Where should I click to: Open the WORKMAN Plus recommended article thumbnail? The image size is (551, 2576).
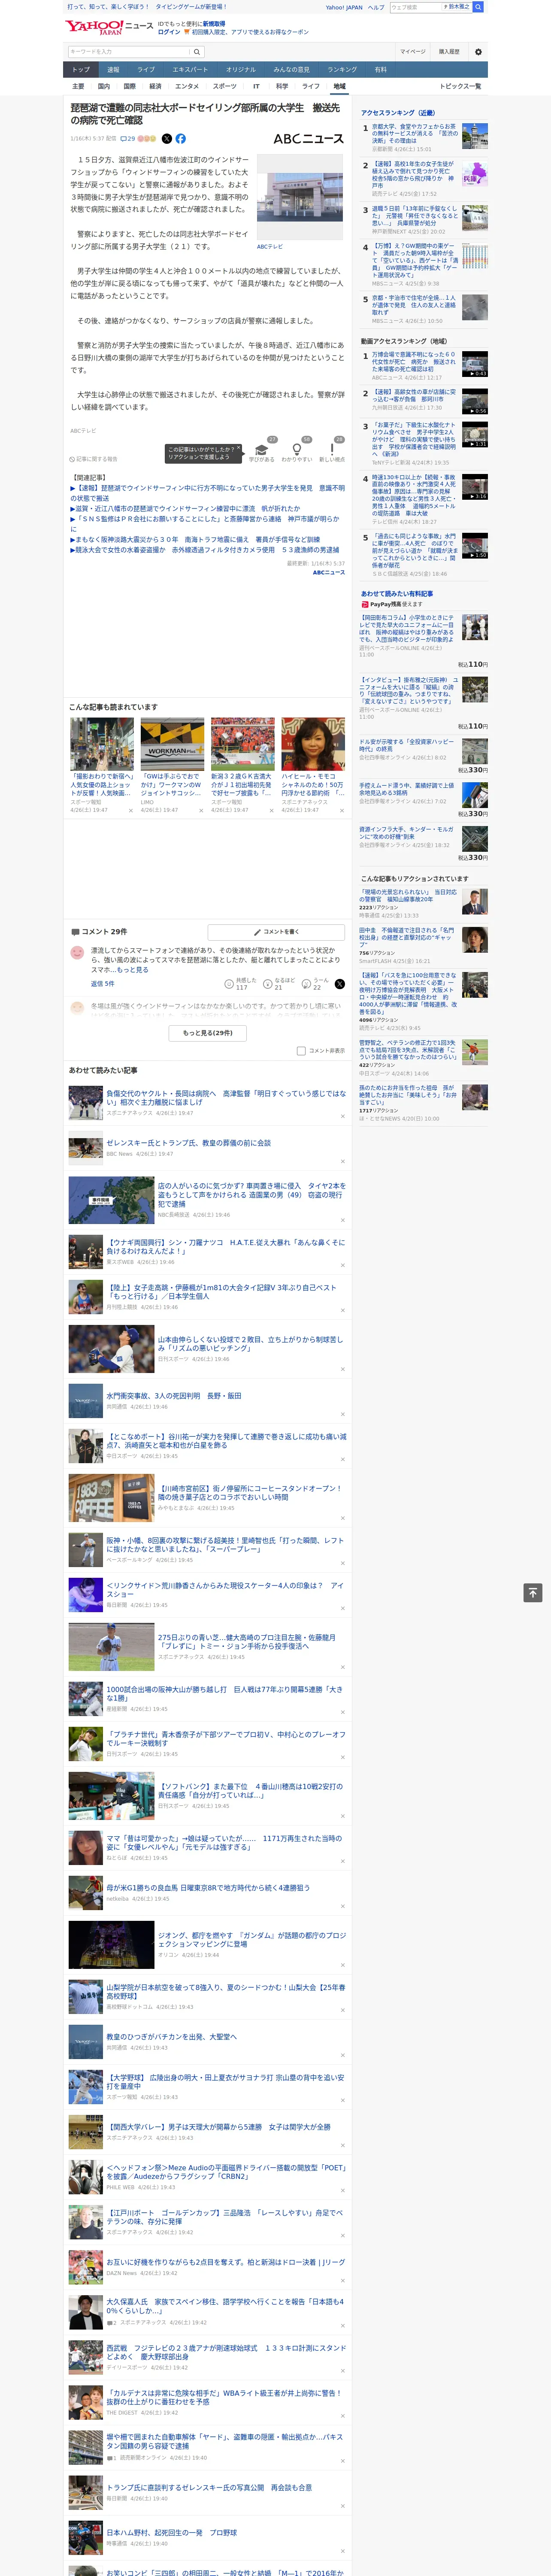click(x=172, y=743)
